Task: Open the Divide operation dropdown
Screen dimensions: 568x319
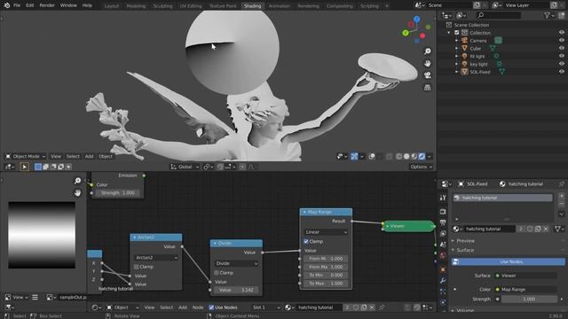Action: click(x=236, y=263)
